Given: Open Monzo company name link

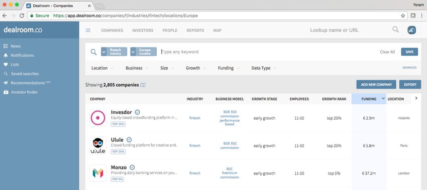Looking at the screenshot, I should click(119, 167).
